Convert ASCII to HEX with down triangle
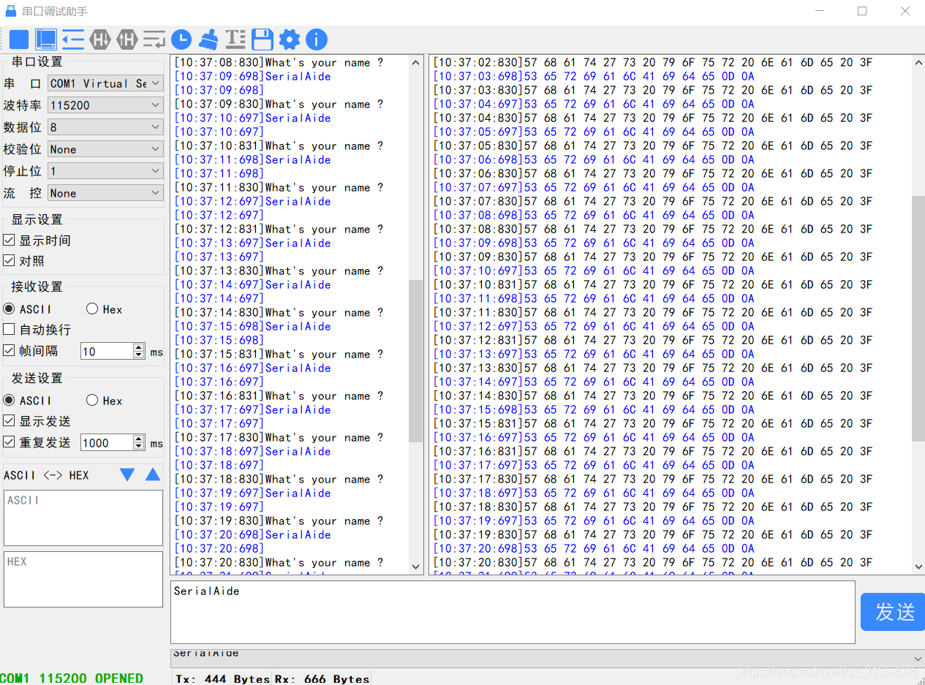 127,475
